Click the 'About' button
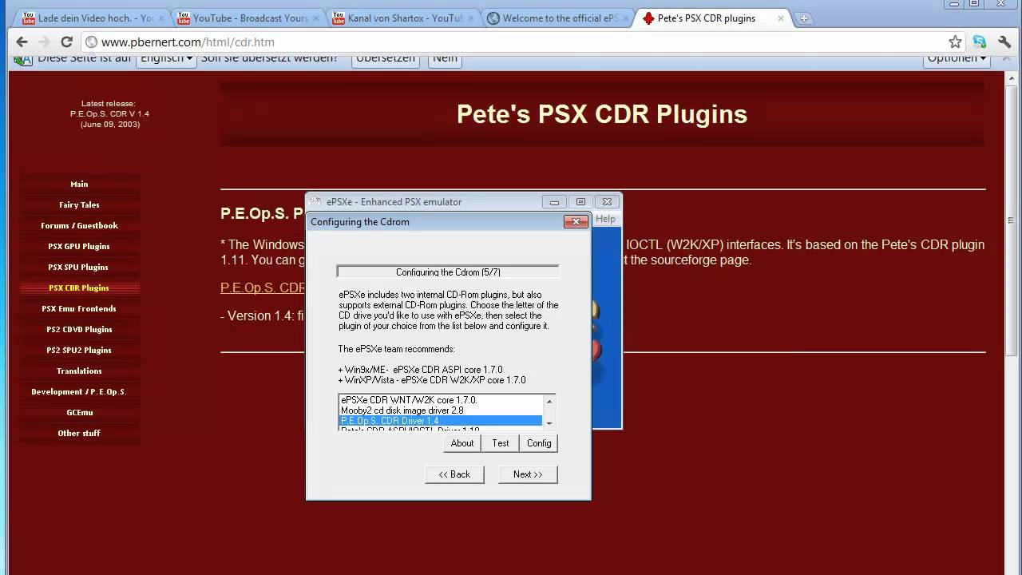Viewport: 1022px width, 575px height. (462, 443)
